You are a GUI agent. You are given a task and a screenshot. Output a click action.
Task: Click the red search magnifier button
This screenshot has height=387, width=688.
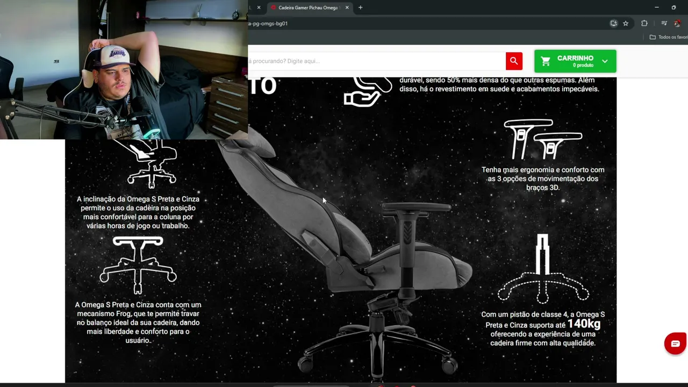tap(514, 61)
